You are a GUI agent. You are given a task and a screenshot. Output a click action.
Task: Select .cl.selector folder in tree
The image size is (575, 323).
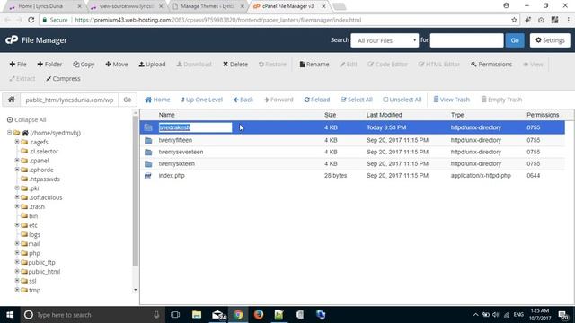click(x=43, y=152)
